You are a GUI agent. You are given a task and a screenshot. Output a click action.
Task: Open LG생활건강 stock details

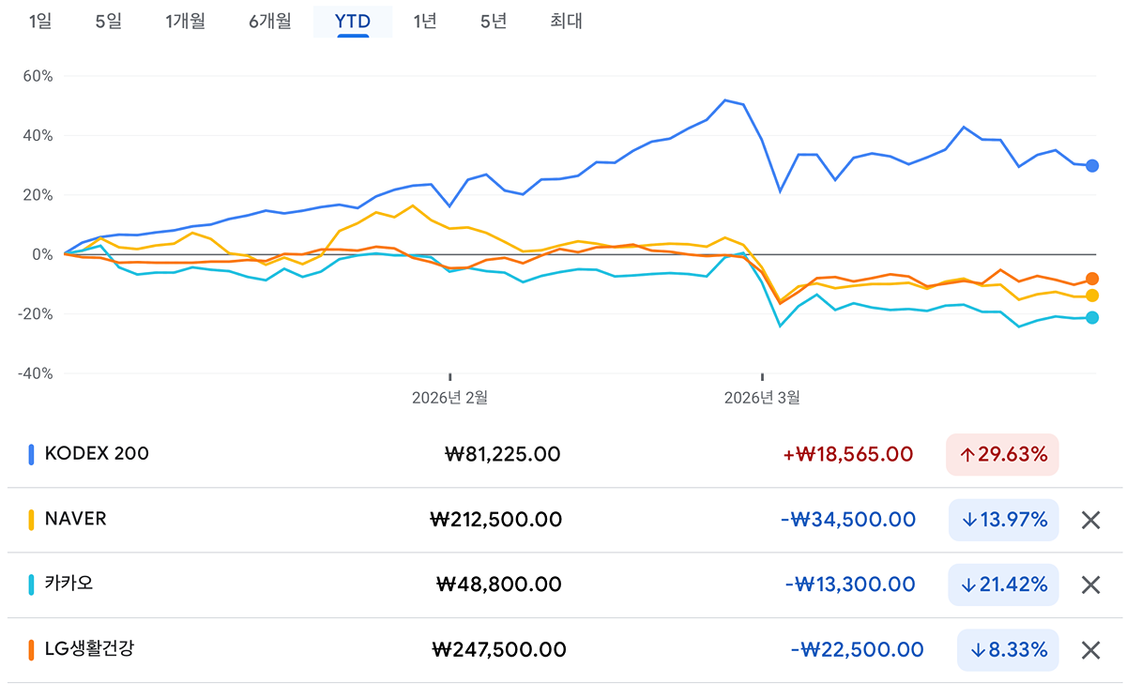point(89,648)
